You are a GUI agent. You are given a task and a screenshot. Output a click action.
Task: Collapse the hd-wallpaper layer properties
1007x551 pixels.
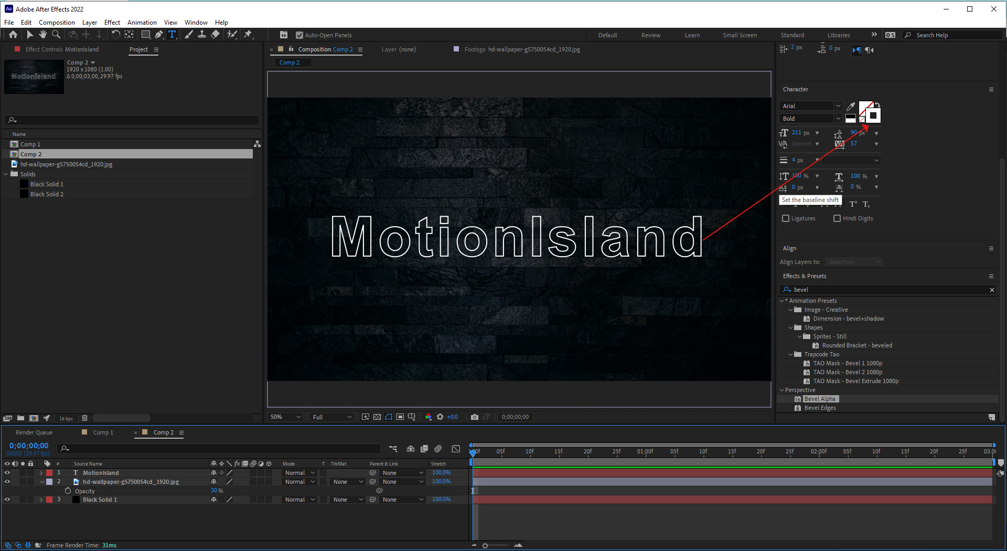(41, 482)
